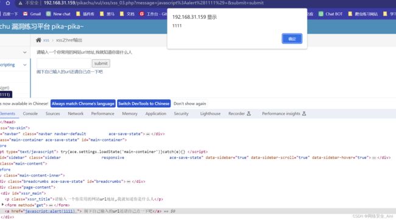The height and width of the screenshot is (220, 396).
Task: Switch to the Elements tab
Action: tap(7, 114)
